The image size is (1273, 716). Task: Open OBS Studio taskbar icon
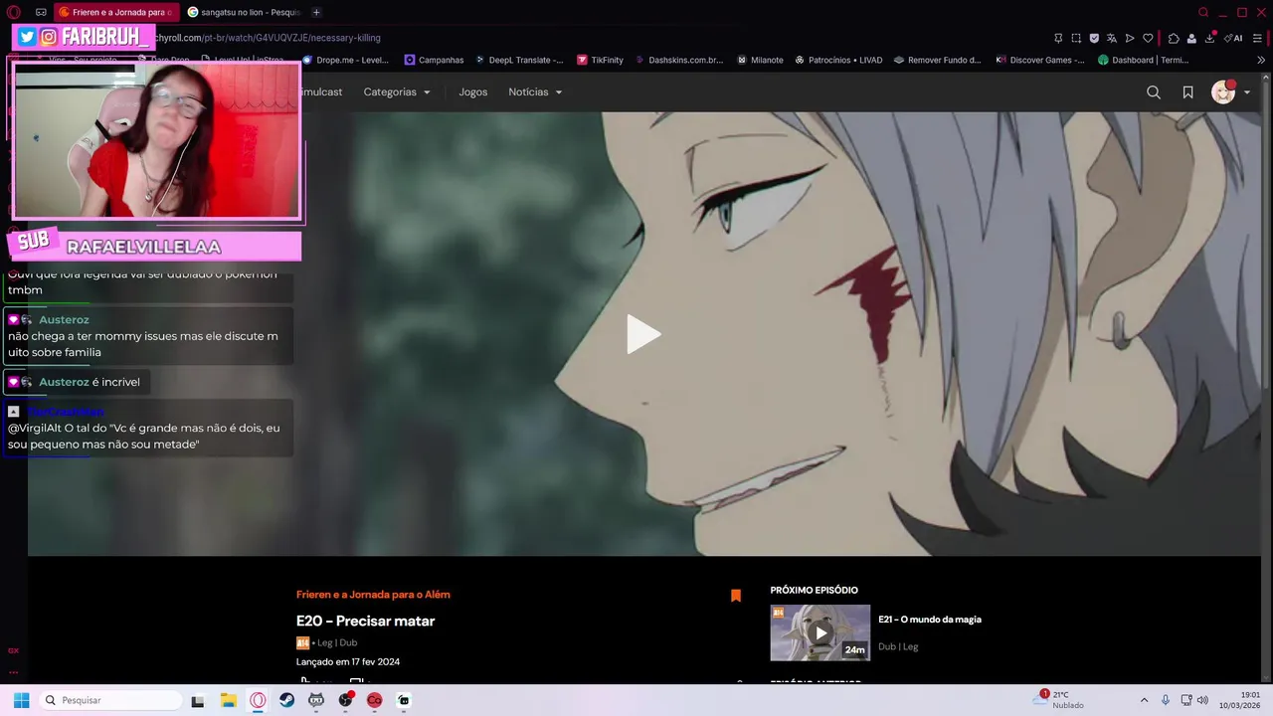(345, 700)
